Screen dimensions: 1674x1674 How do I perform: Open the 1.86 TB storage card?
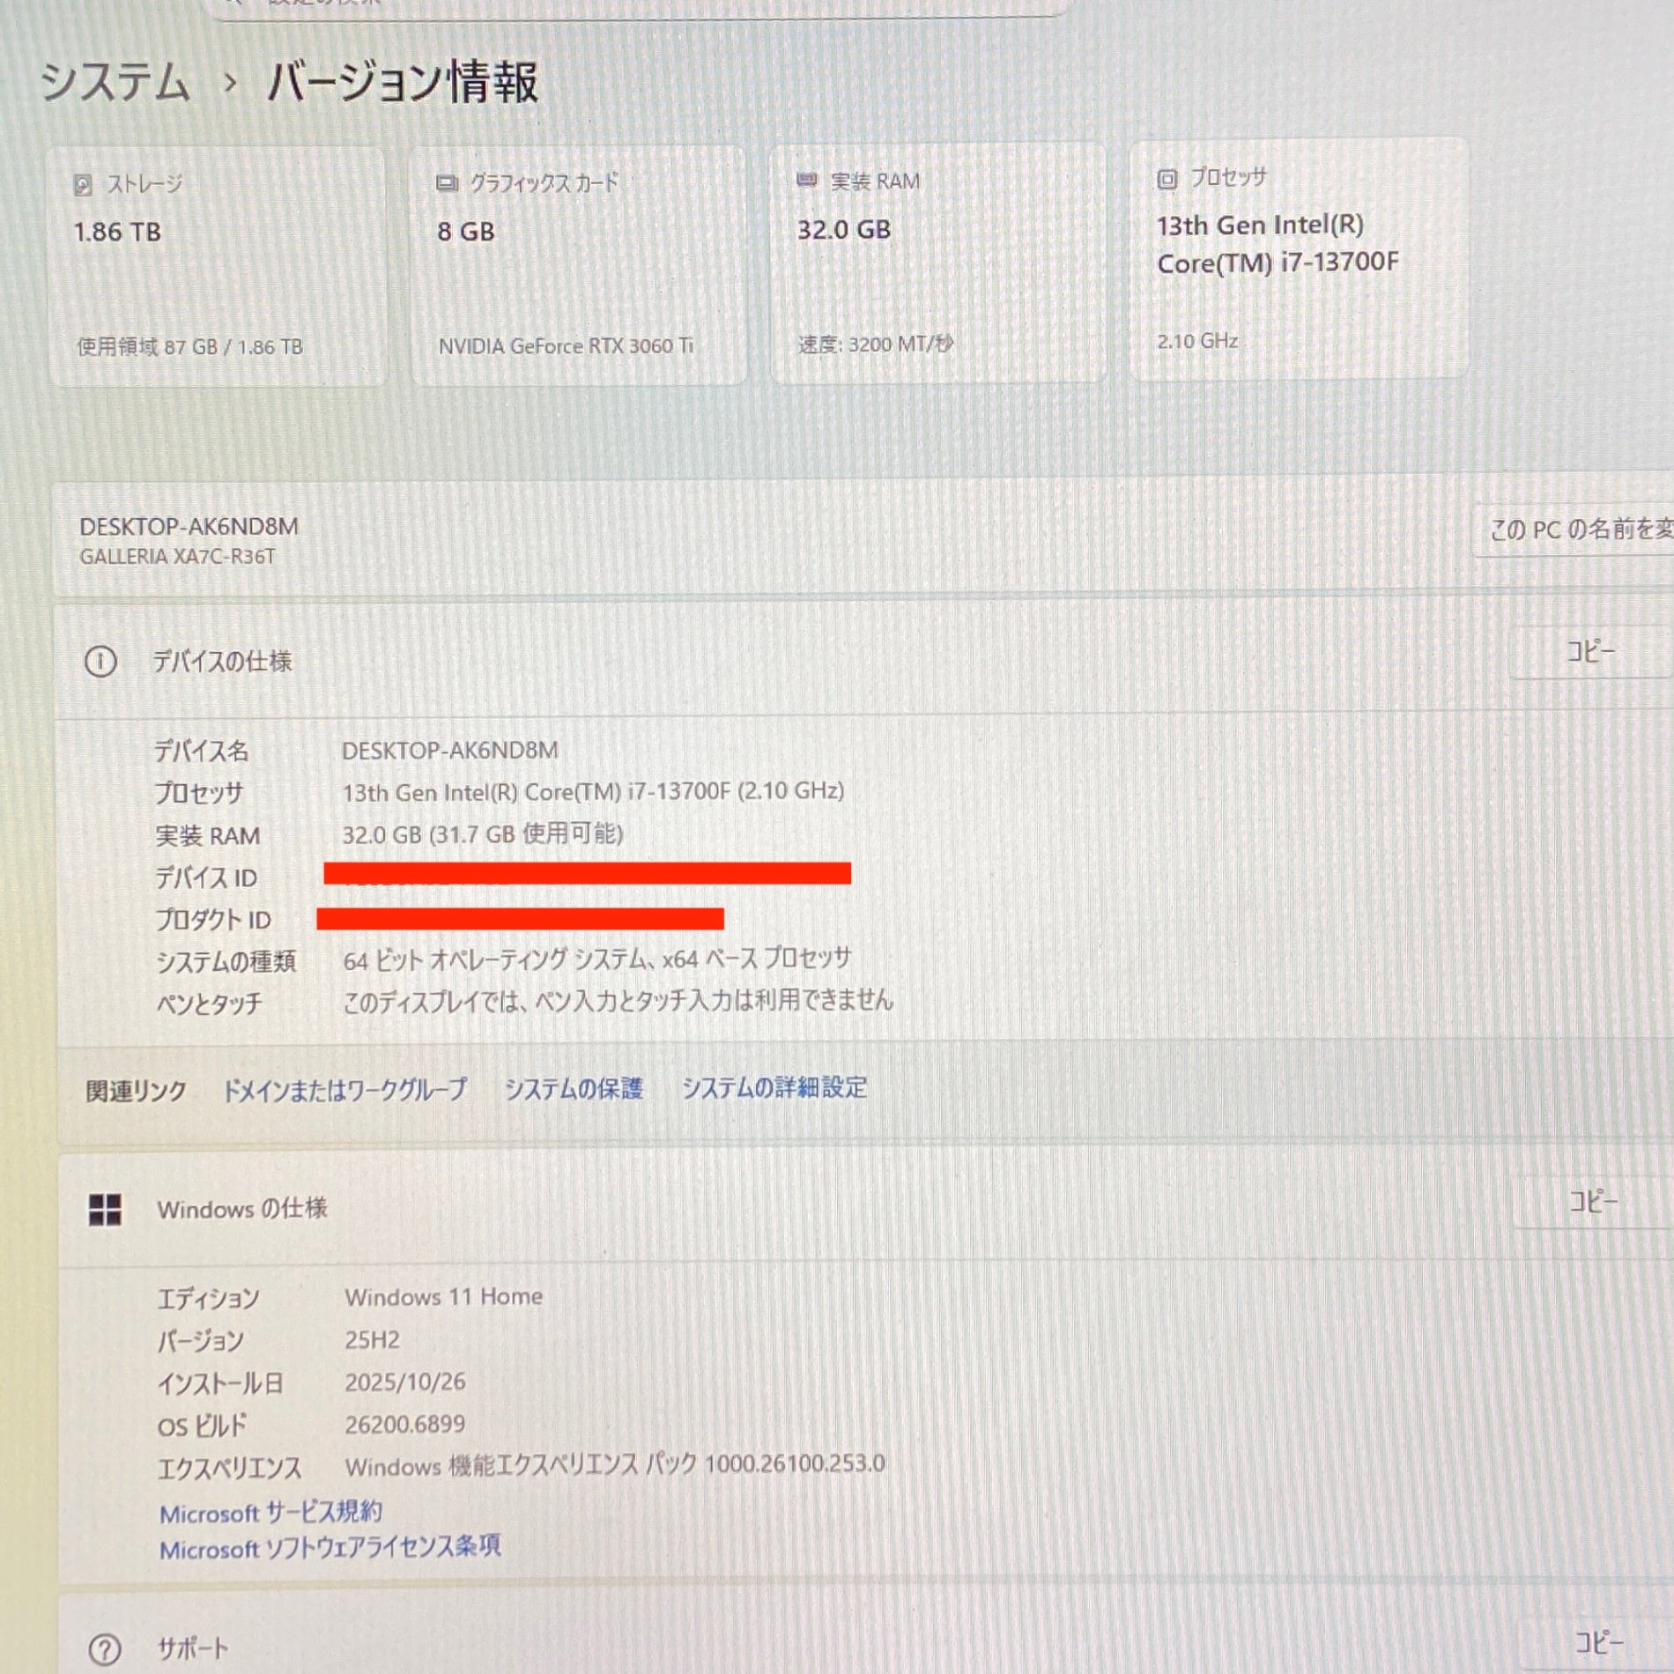coord(217,266)
